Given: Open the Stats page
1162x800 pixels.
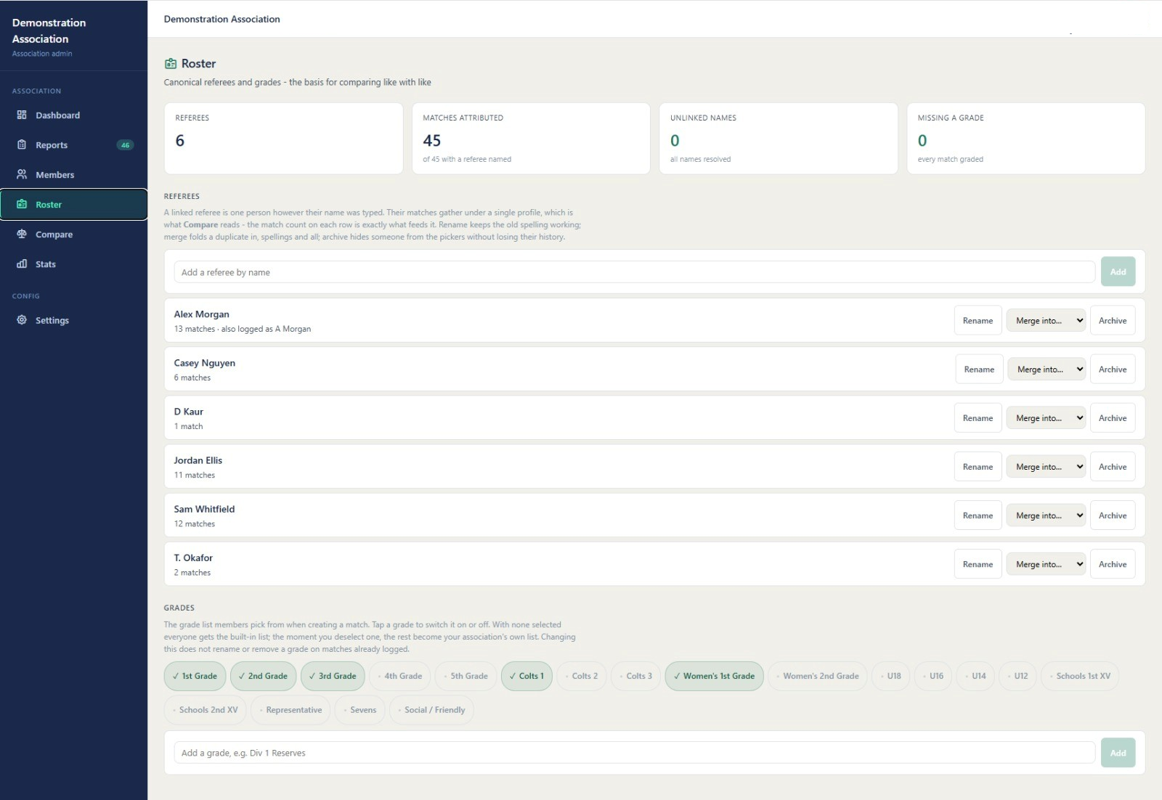Looking at the screenshot, I should pyautogui.click(x=73, y=264).
